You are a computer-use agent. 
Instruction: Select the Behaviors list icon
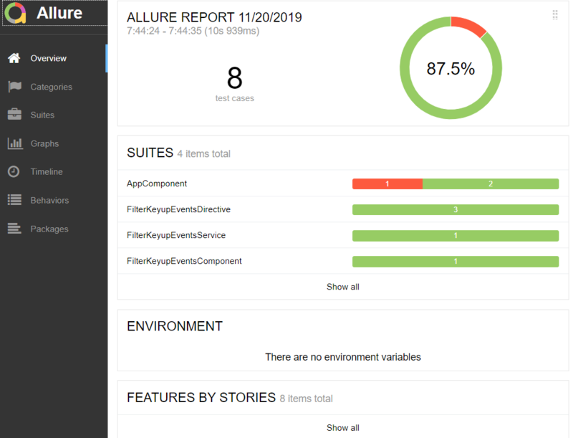click(x=14, y=199)
